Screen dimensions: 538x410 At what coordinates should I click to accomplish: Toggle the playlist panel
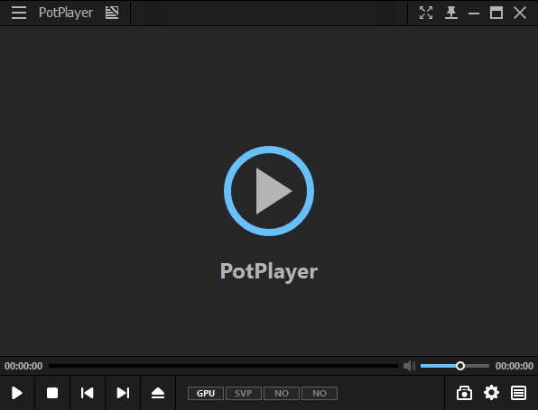(518, 393)
